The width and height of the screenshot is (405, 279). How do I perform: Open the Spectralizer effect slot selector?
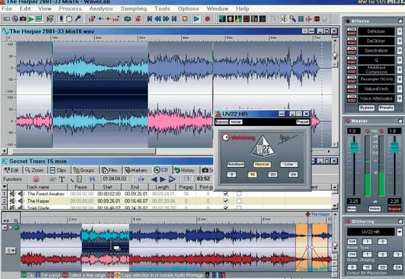coord(376,51)
